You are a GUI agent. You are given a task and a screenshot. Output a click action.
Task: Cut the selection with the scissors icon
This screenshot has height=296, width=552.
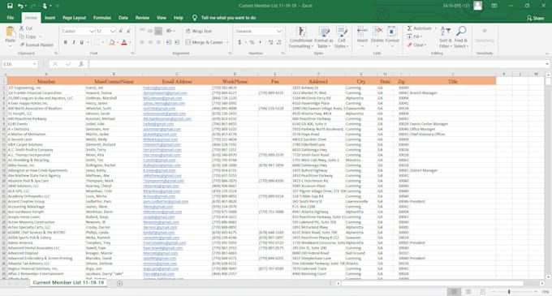pyautogui.click(x=21, y=28)
